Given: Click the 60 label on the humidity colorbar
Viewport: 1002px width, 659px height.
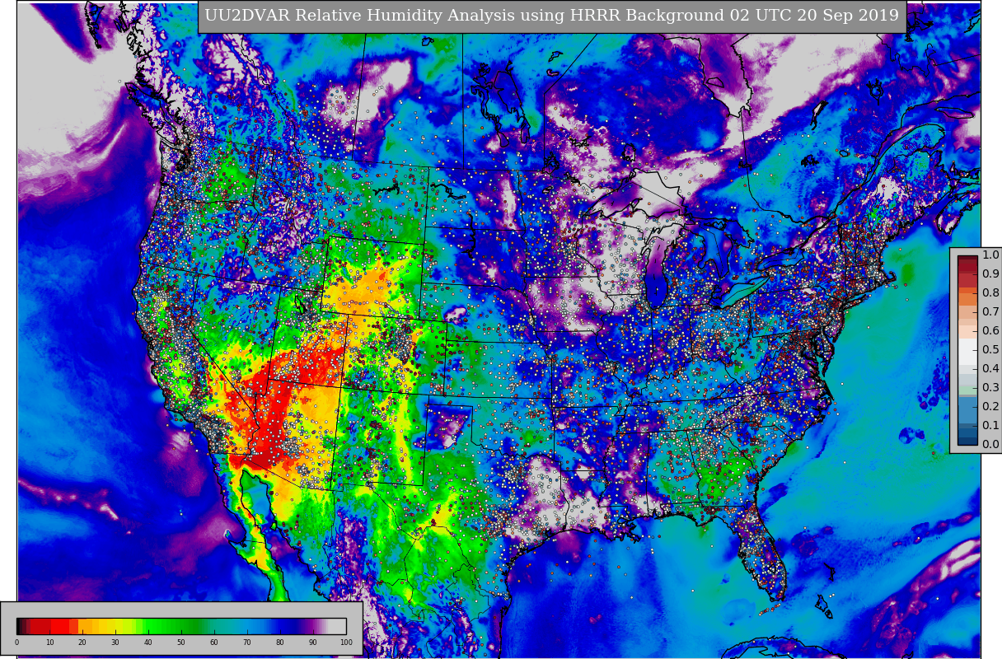Looking at the screenshot, I should pyautogui.click(x=214, y=642).
